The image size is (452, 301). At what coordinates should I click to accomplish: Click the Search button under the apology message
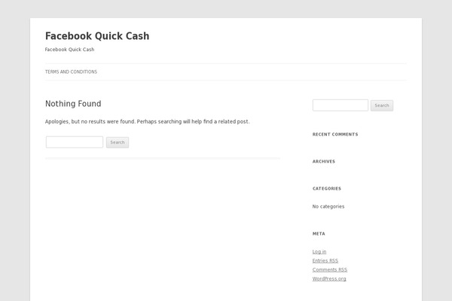(118, 142)
